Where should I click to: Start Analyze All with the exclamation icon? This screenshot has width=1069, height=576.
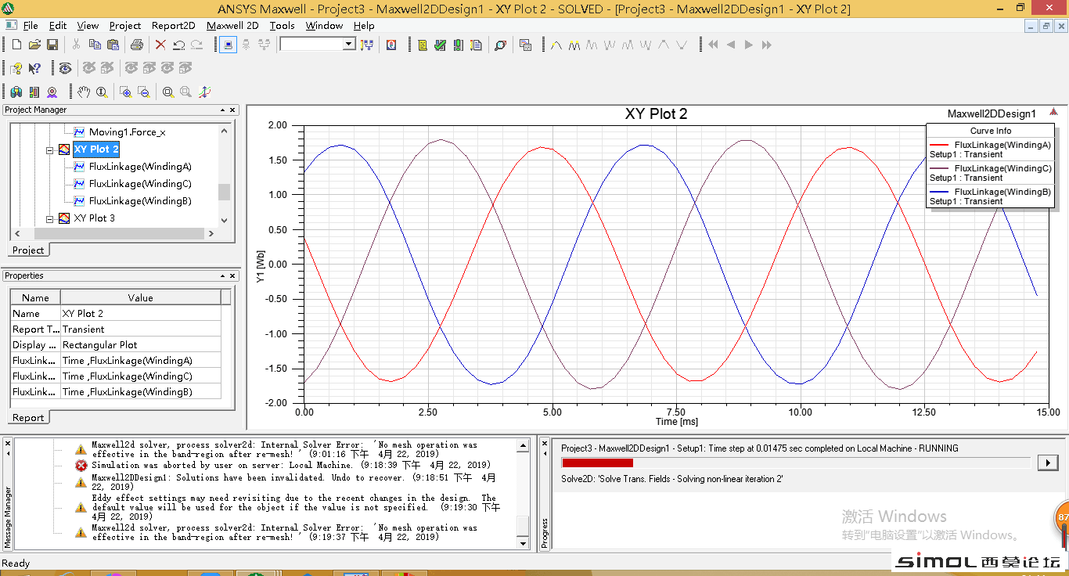pos(458,45)
